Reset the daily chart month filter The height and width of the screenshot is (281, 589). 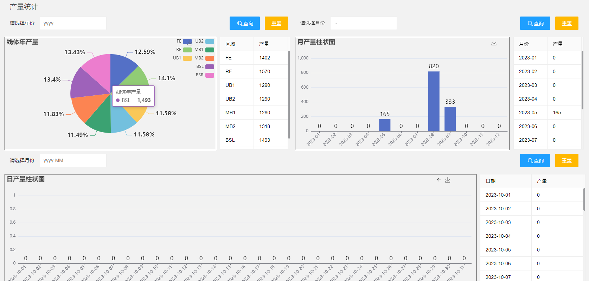567,160
